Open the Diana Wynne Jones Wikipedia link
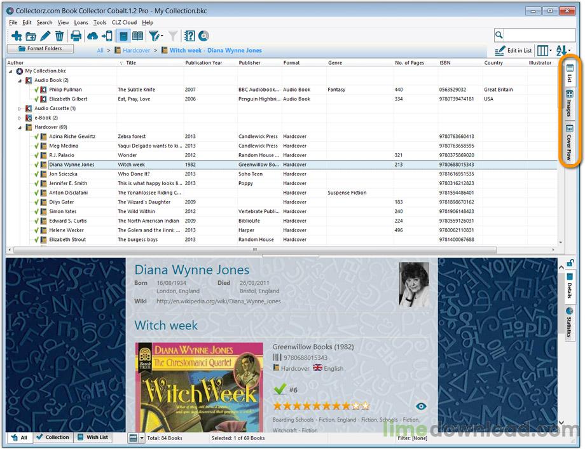Screen dimensions: 585x449 [218, 301]
